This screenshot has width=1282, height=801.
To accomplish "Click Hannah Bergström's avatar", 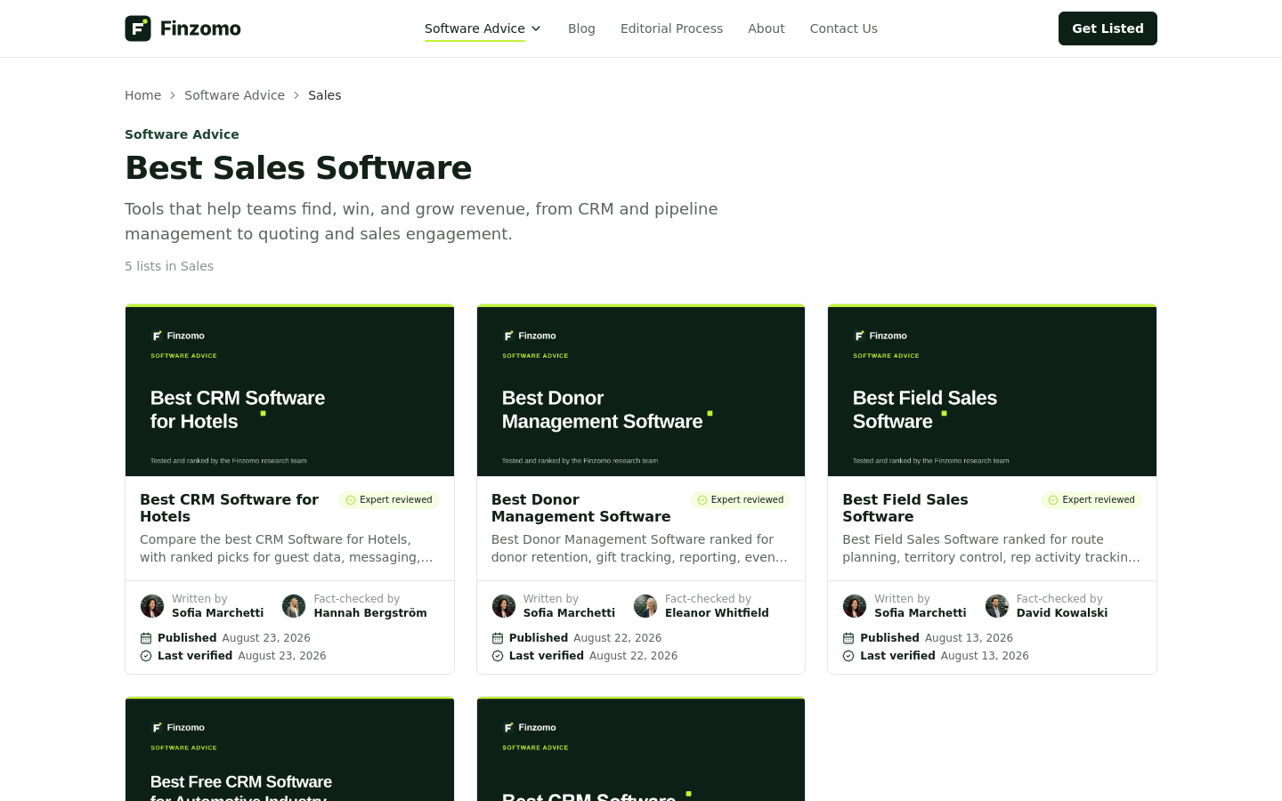I will coord(294,606).
